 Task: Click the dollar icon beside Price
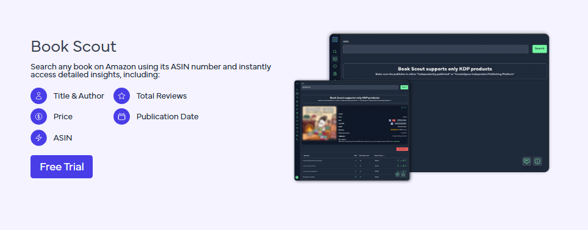click(38, 117)
